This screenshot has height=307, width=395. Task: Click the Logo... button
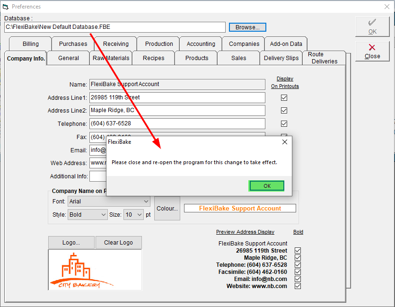point(71,243)
